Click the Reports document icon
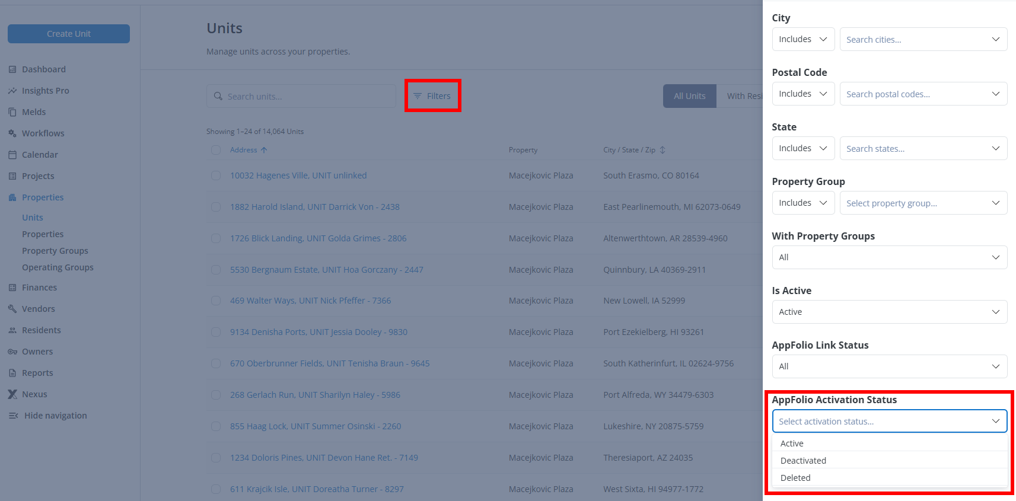This screenshot has width=1016, height=501. point(12,373)
